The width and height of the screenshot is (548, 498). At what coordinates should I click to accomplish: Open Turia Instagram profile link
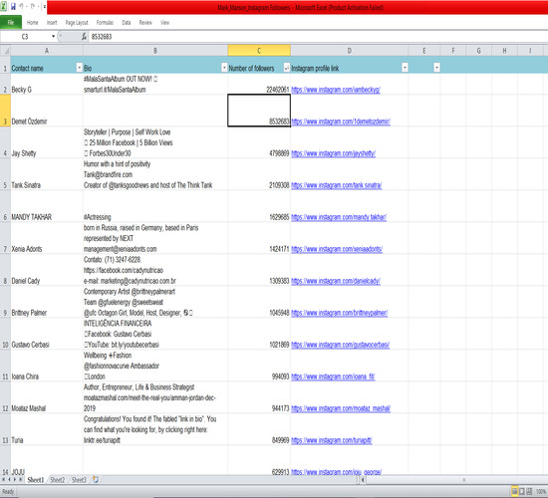332,440
